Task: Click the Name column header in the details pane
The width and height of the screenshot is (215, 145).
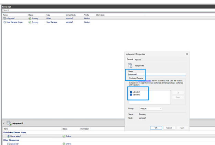Action: click(32, 129)
